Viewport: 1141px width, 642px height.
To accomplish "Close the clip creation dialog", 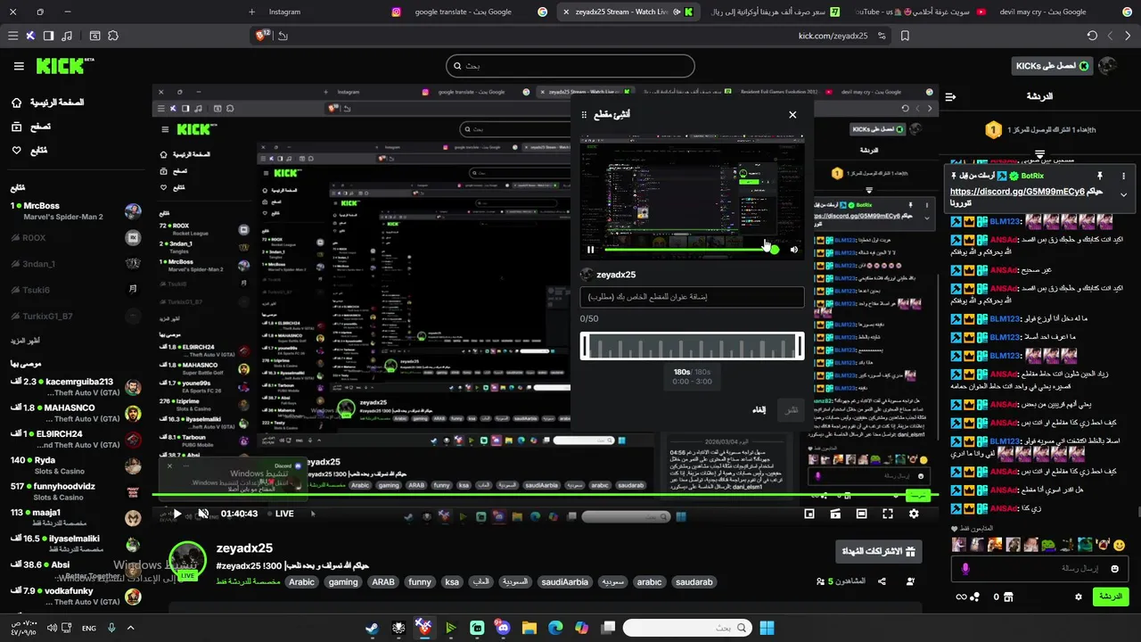I will click(792, 115).
